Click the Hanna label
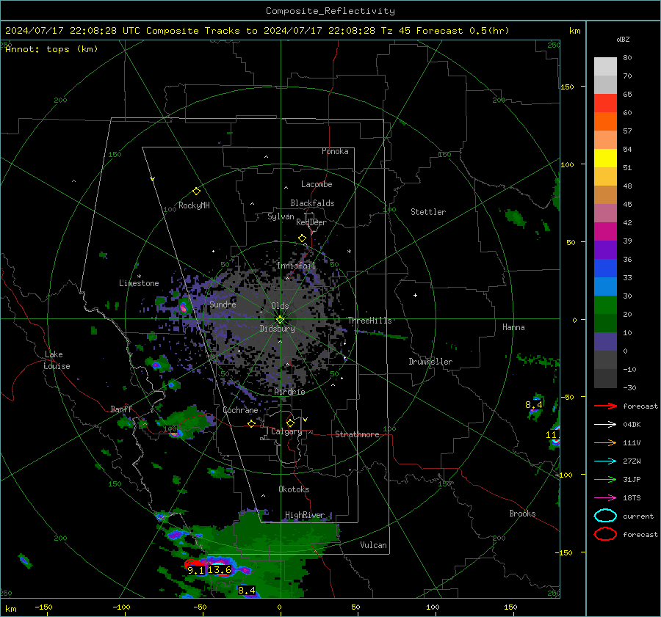This screenshot has height=617, width=661. click(x=513, y=327)
